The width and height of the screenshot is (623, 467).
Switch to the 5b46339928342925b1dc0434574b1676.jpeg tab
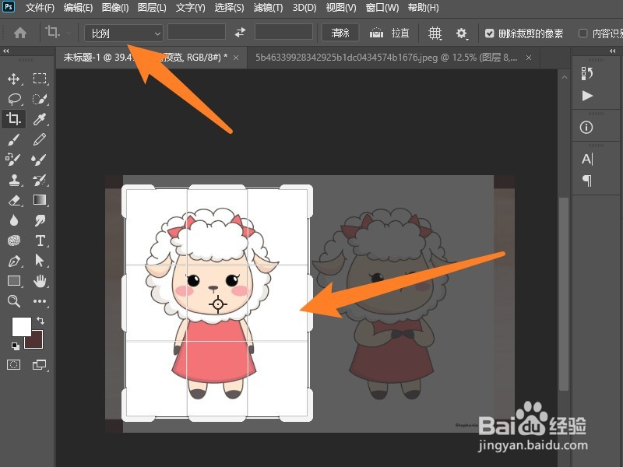click(x=386, y=58)
